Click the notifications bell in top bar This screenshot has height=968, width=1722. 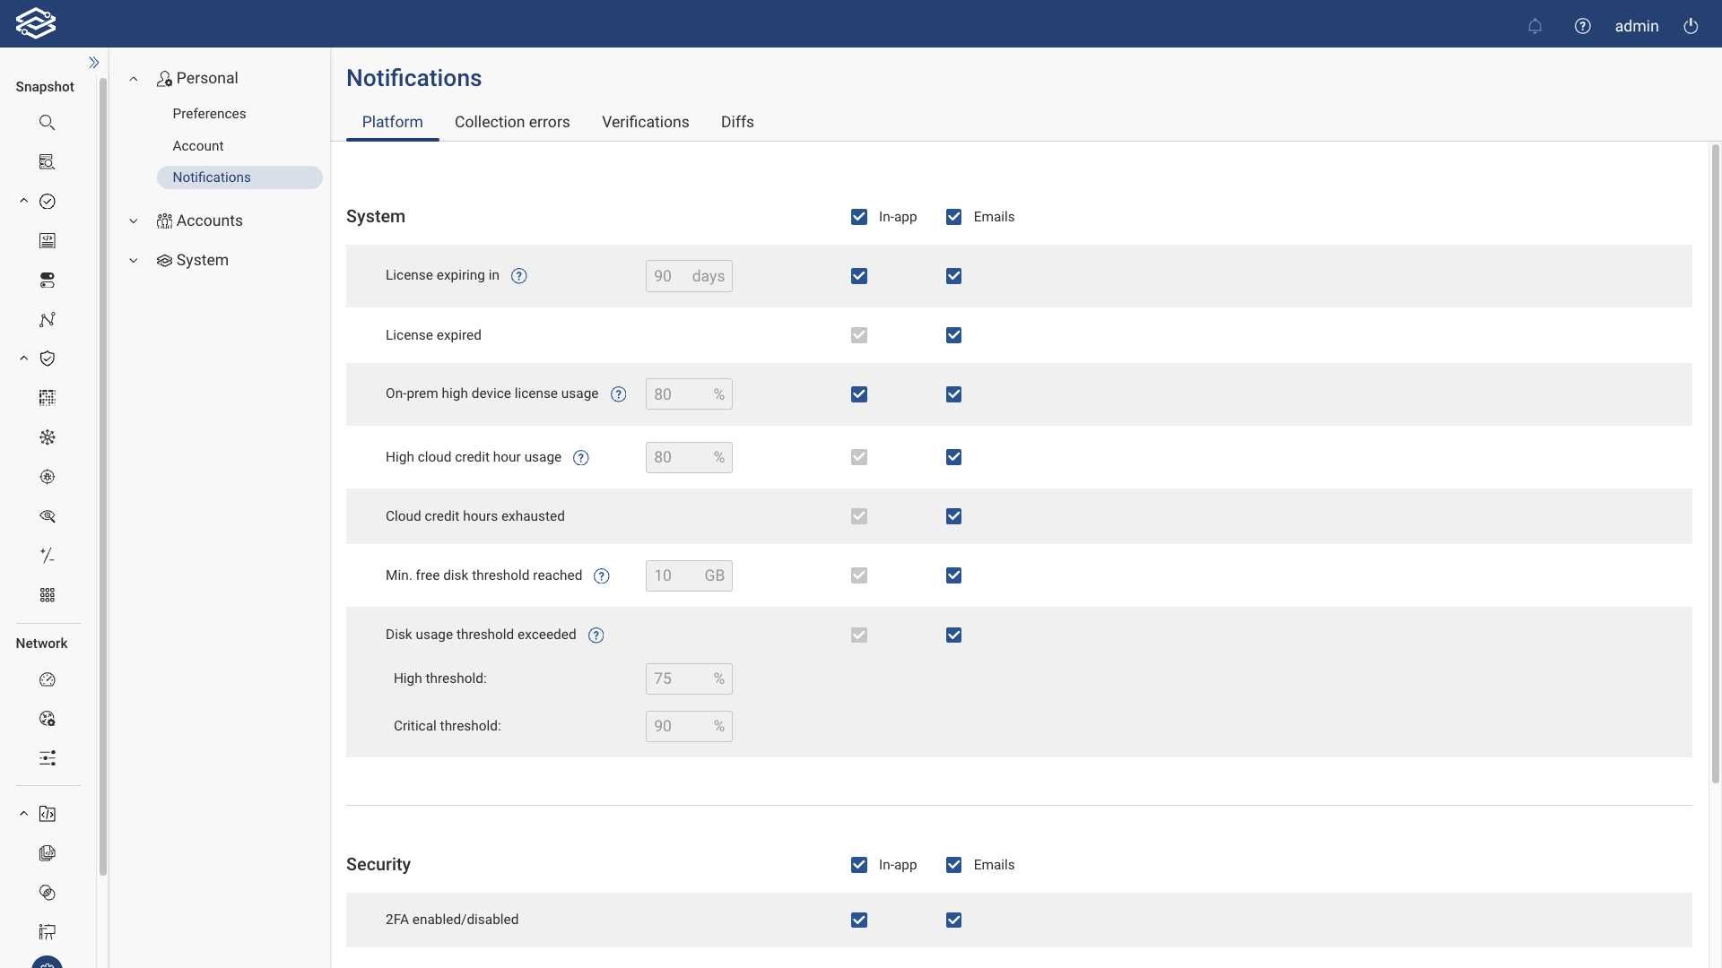1535,26
